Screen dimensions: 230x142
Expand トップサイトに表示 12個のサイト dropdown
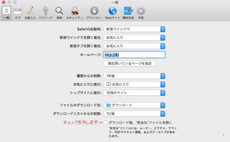(134, 93)
